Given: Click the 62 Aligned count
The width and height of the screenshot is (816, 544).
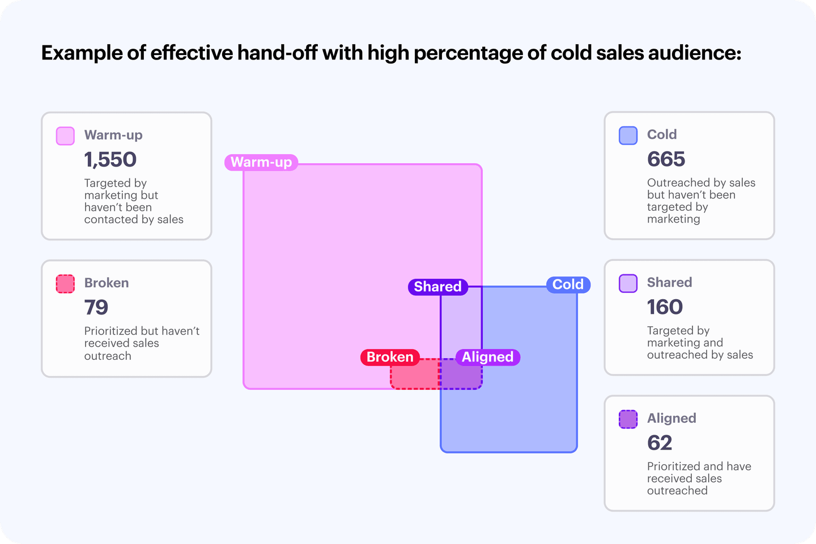Looking at the screenshot, I should [660, 443].
